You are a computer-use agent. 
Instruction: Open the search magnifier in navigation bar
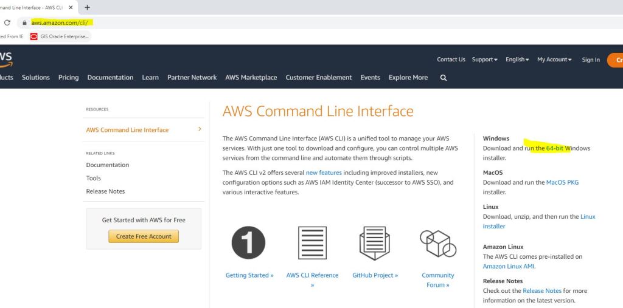tap(443, 78)
